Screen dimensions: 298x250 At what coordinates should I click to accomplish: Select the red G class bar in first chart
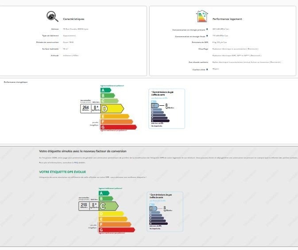(118, 127)
